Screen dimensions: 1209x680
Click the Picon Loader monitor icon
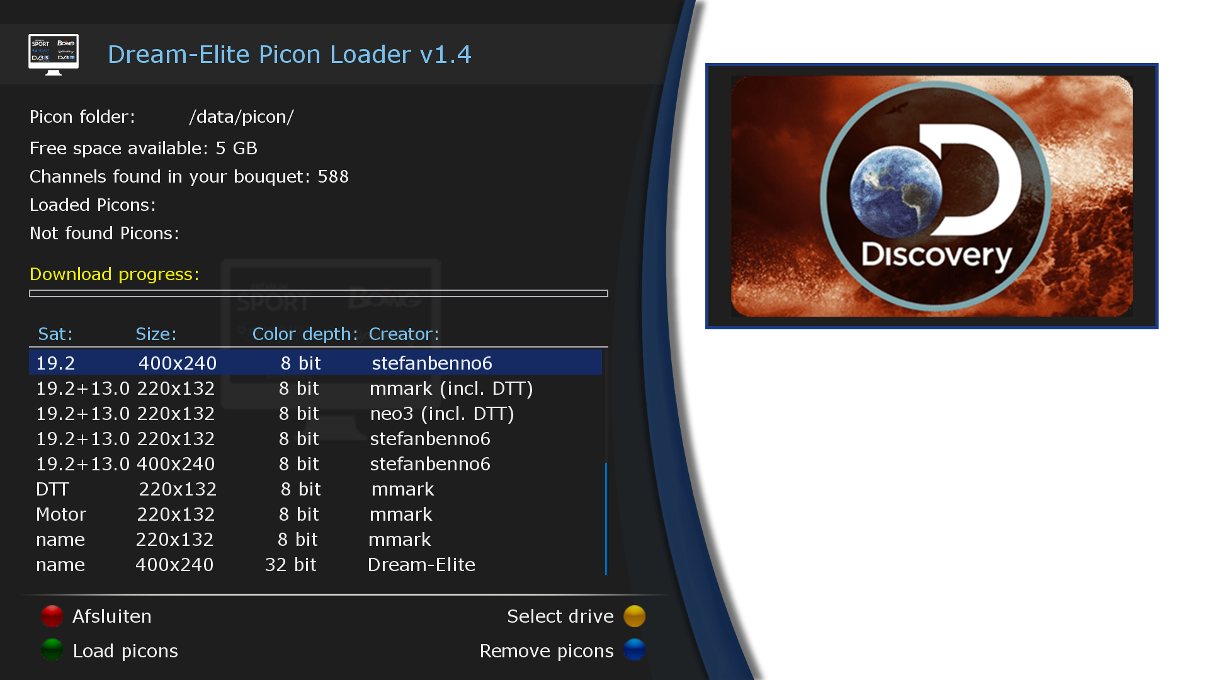(x=54, y=54)
